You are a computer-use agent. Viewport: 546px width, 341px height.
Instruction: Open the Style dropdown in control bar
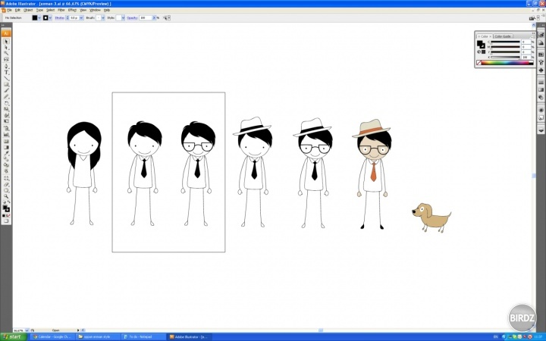click(123, 17)
